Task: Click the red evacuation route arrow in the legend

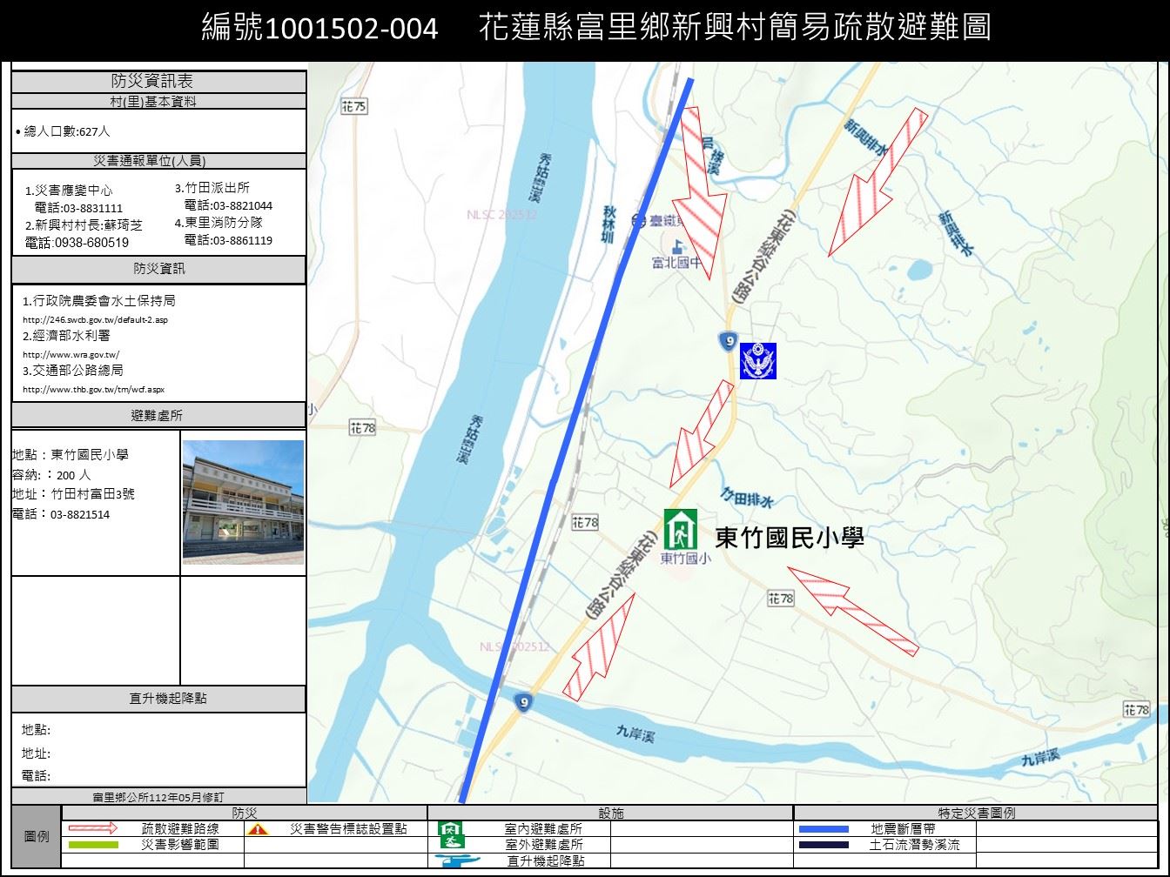Action: (x=92, y=828)
